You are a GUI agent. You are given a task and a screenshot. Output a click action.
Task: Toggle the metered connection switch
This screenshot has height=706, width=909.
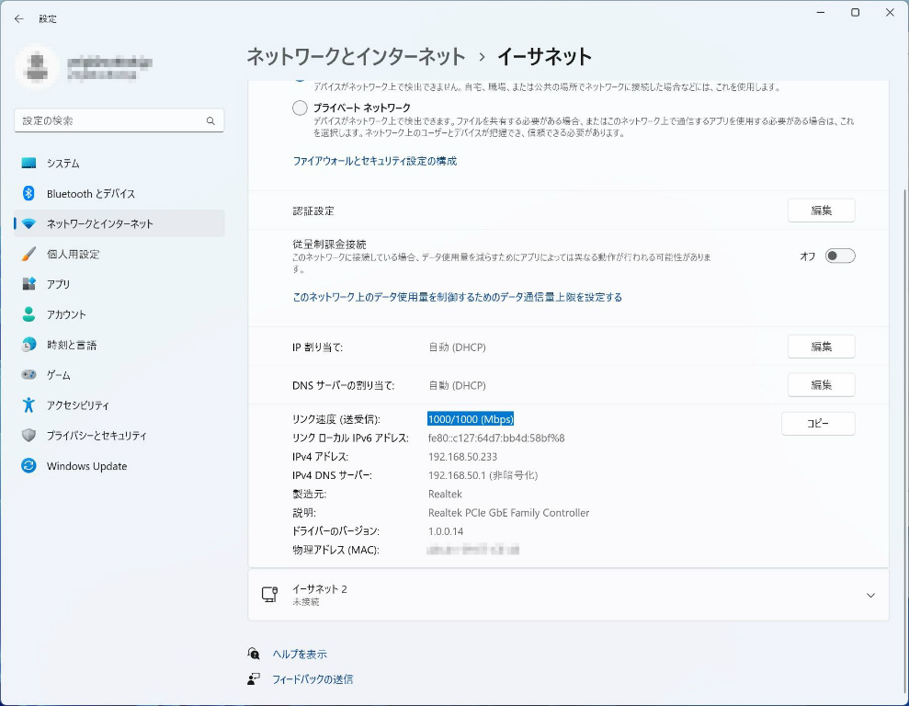(x=839, y=256)
